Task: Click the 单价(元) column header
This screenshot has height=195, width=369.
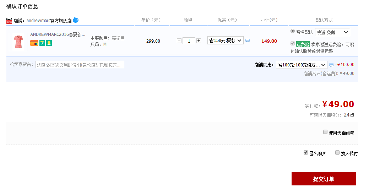Action: pos(151,20)
